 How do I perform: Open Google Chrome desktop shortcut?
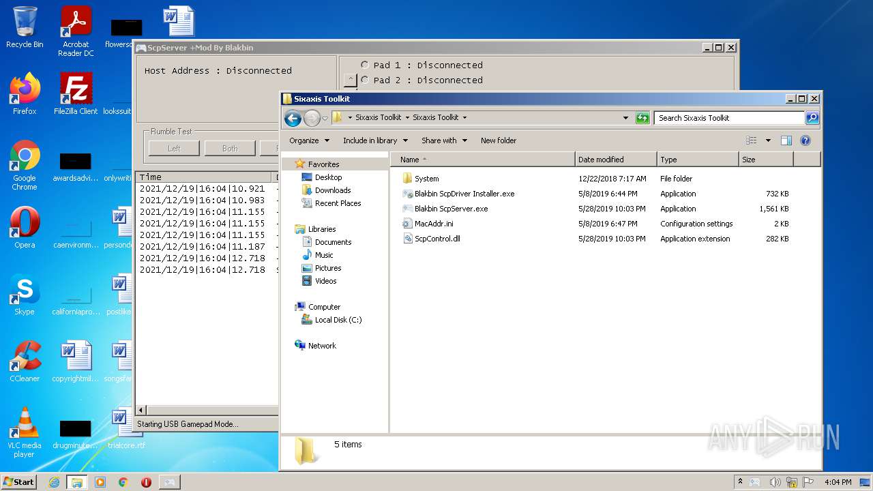25,166
